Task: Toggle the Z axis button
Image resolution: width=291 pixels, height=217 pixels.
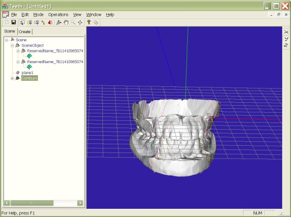Action: [286, 45]
